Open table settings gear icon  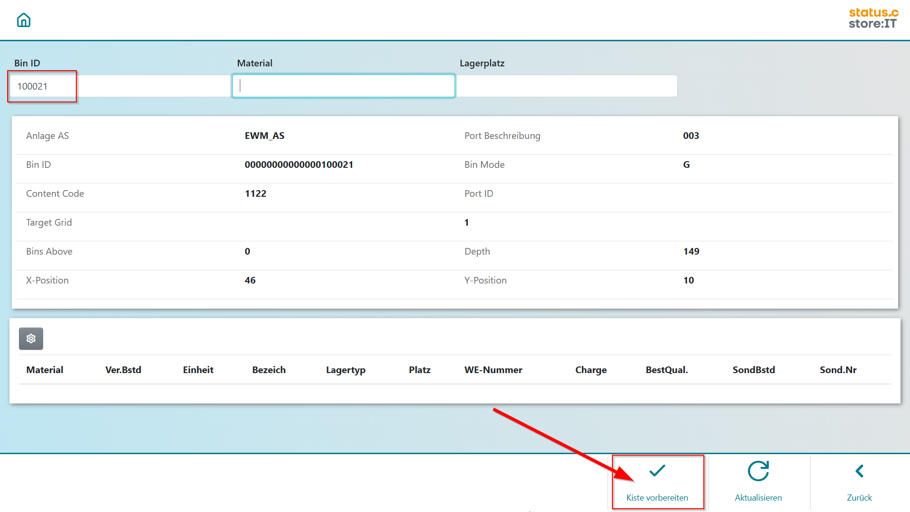tap(31, 338)
